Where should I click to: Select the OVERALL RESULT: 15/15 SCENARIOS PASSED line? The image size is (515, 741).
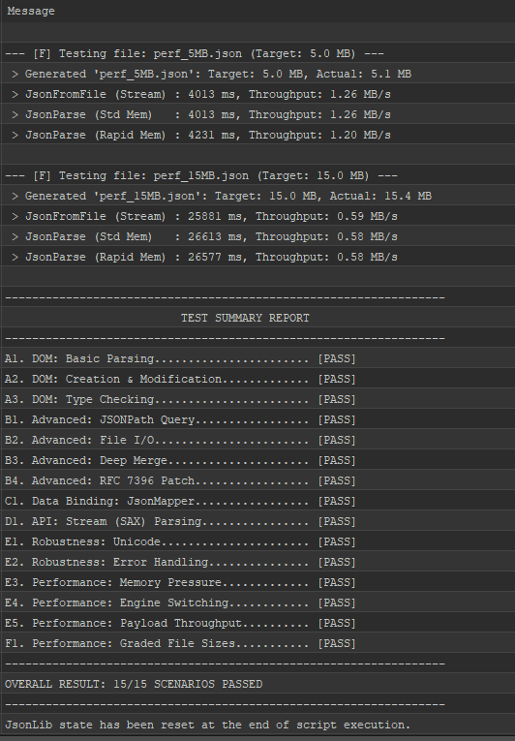tap(257, 684)
